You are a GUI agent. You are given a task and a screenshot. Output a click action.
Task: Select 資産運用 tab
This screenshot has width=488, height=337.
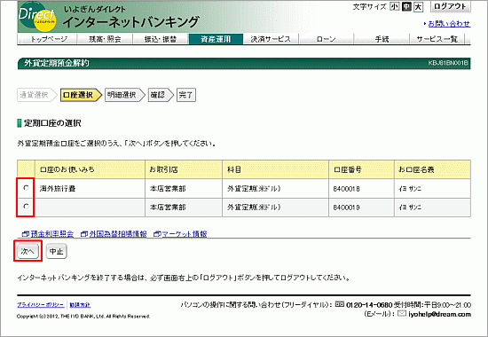(216, 39)
